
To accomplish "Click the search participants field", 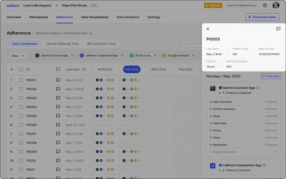I will [191, 44].
